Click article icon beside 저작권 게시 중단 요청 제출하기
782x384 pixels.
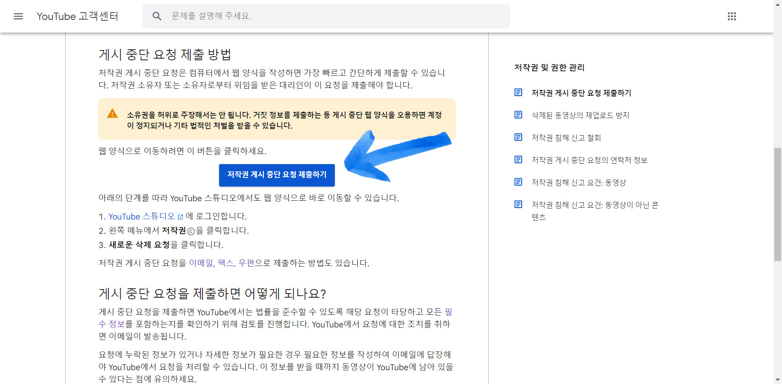518,92
